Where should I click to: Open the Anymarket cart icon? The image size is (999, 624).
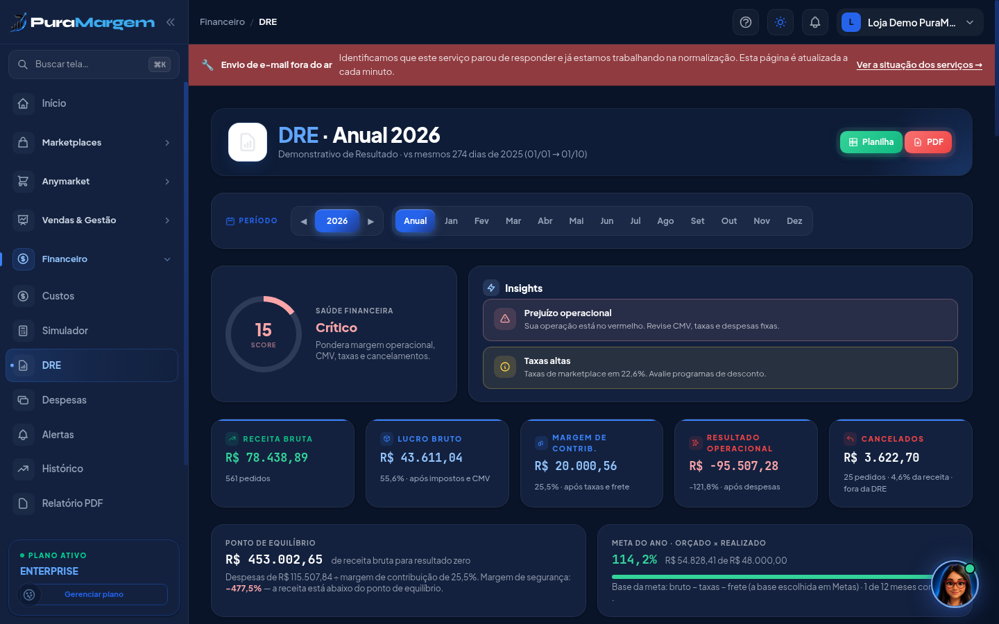coord(23,181)
